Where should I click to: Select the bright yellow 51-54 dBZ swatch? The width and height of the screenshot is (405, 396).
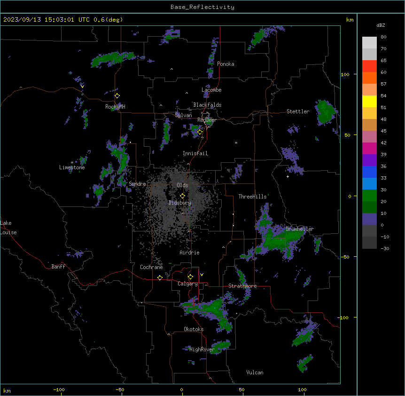click(x=369, y=102)
